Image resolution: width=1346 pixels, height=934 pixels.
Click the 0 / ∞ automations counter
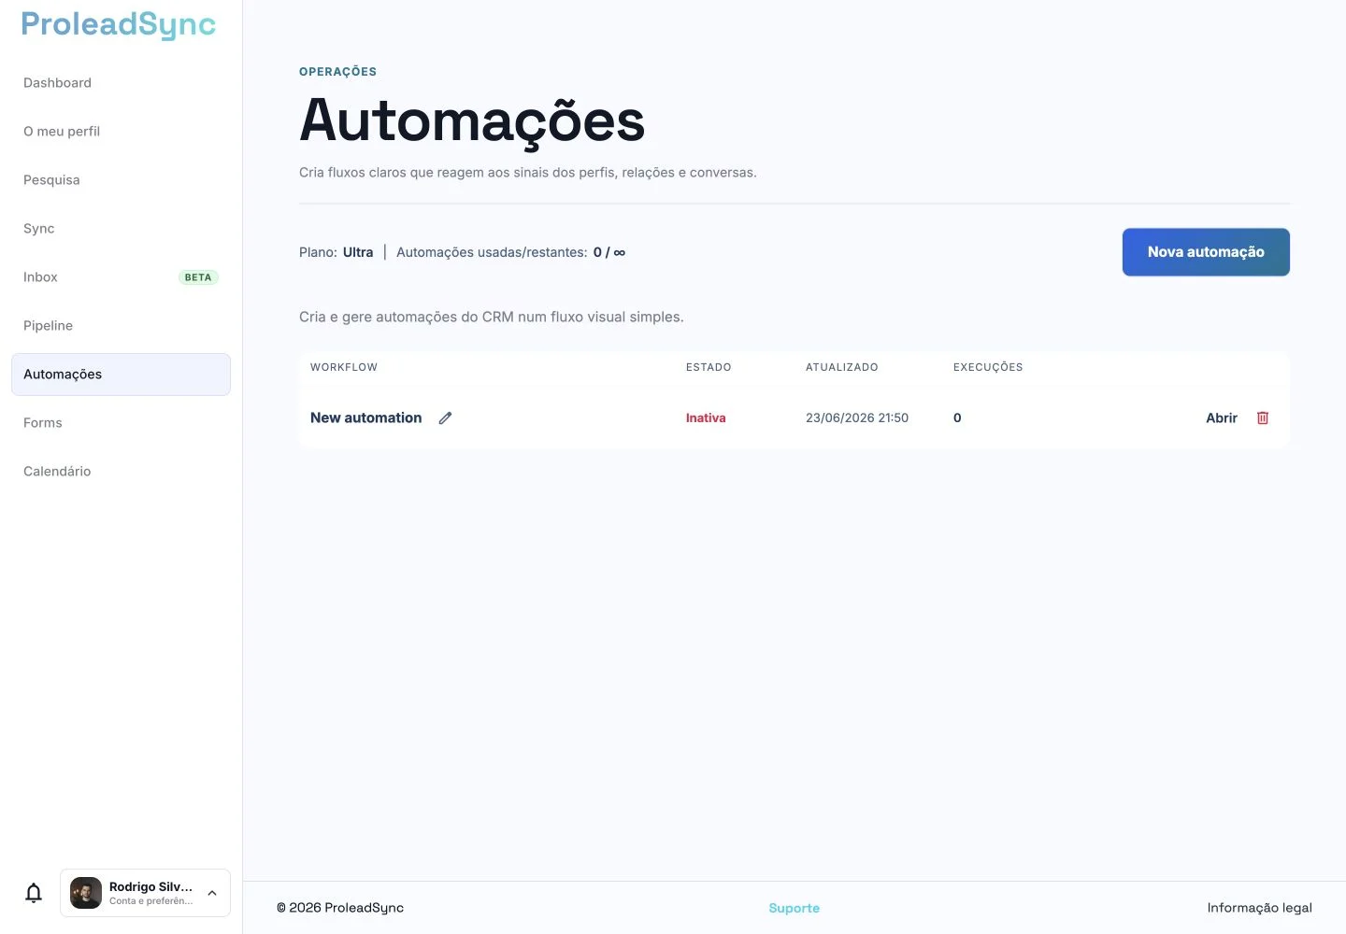[609, 252]
